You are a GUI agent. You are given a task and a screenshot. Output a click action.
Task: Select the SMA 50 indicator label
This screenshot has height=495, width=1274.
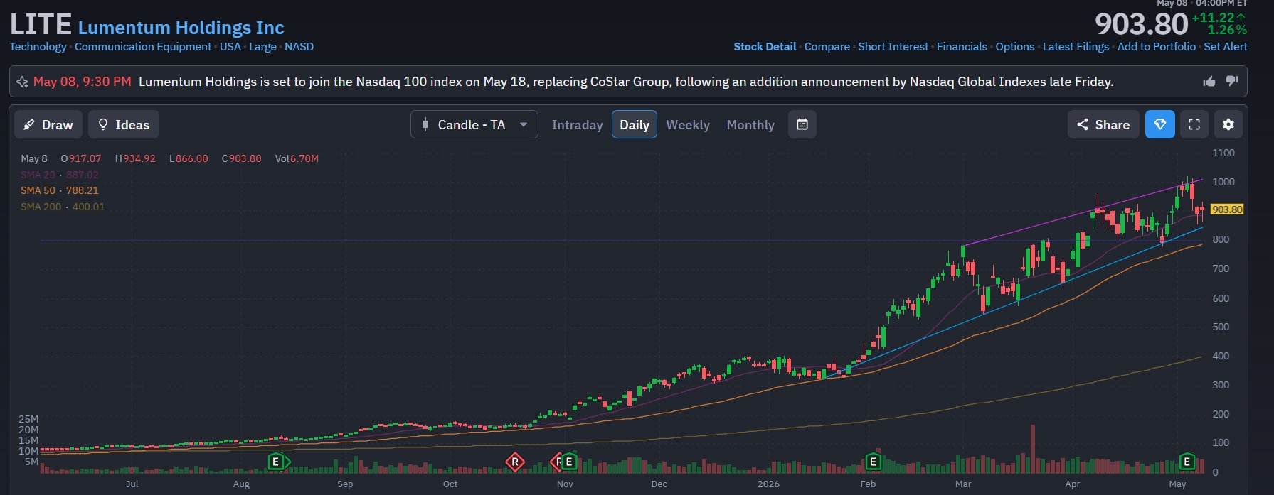coord(60,190)
